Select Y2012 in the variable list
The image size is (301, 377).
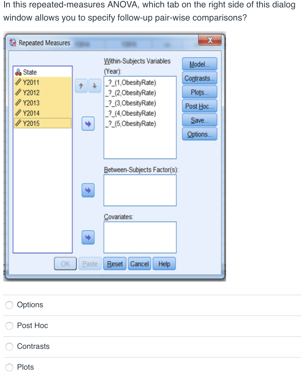[x=31, y=92]
